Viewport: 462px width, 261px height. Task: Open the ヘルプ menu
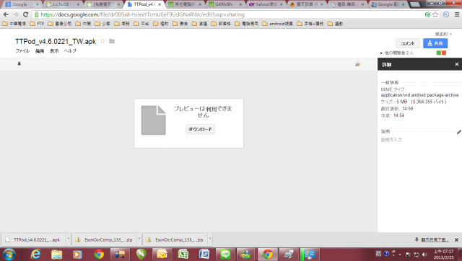pyautogui.click(x=70, y=51)
